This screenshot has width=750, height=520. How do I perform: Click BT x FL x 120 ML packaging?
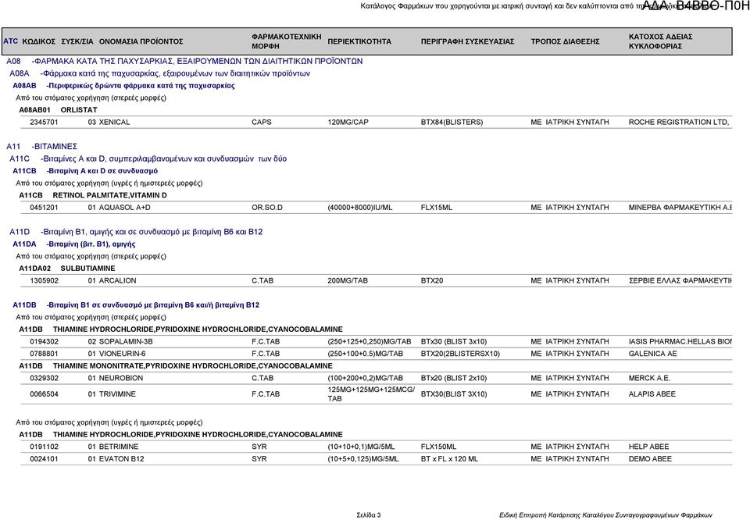(449, 459)
